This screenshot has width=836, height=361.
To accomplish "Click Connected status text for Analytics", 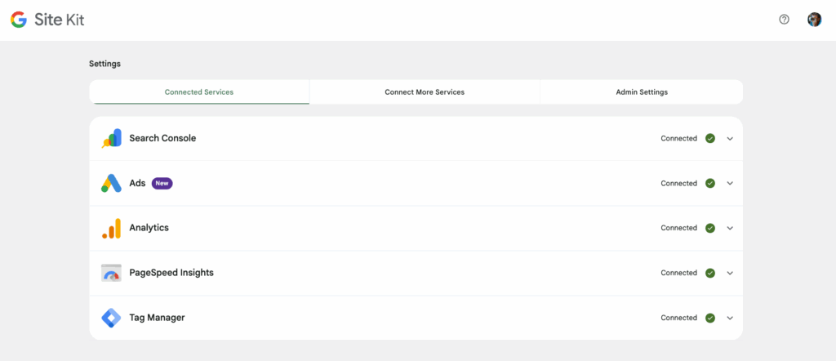I will click(x=678, y=228).
